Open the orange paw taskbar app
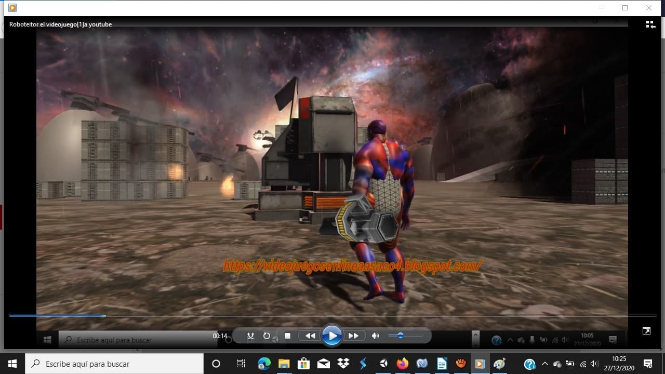This screenshot has height=374, width=665. 461,364
